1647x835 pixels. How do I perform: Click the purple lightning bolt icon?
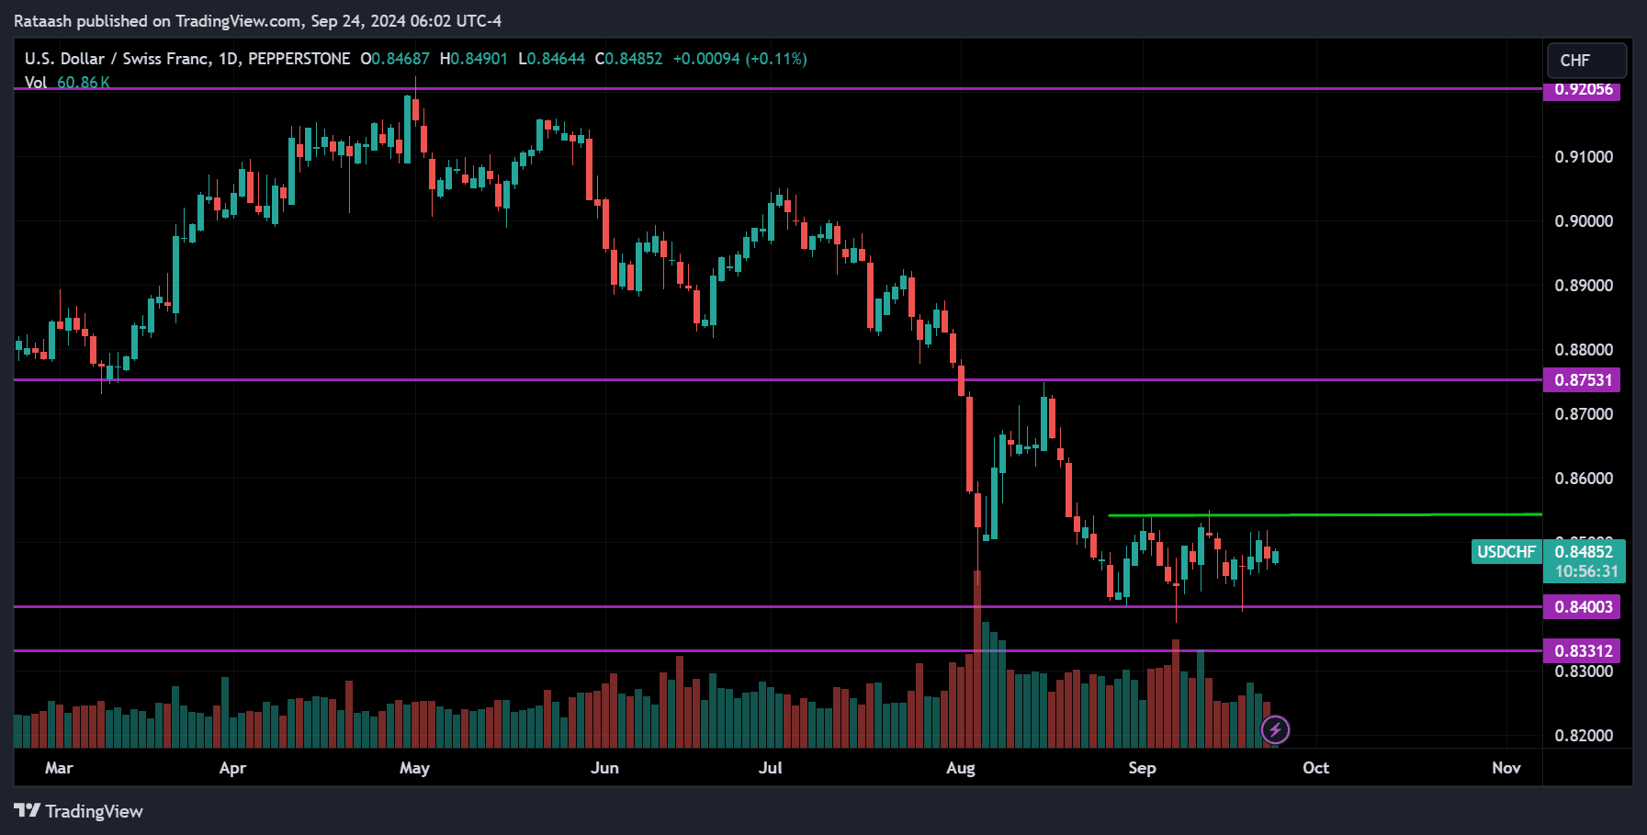(1275, 730)
